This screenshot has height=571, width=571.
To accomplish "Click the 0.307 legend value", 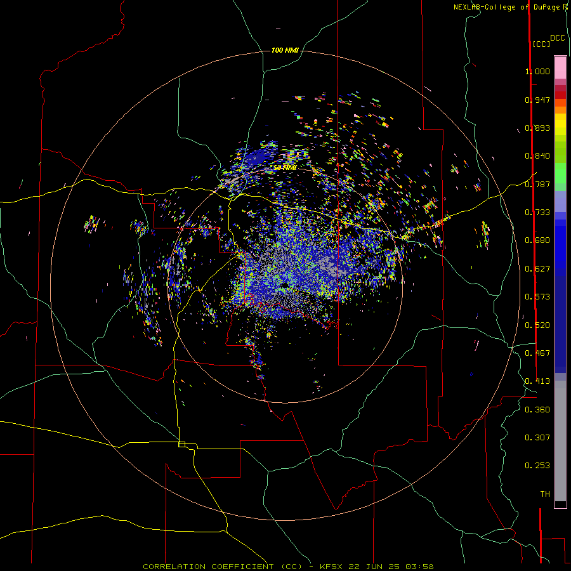I will coord(537,438).
